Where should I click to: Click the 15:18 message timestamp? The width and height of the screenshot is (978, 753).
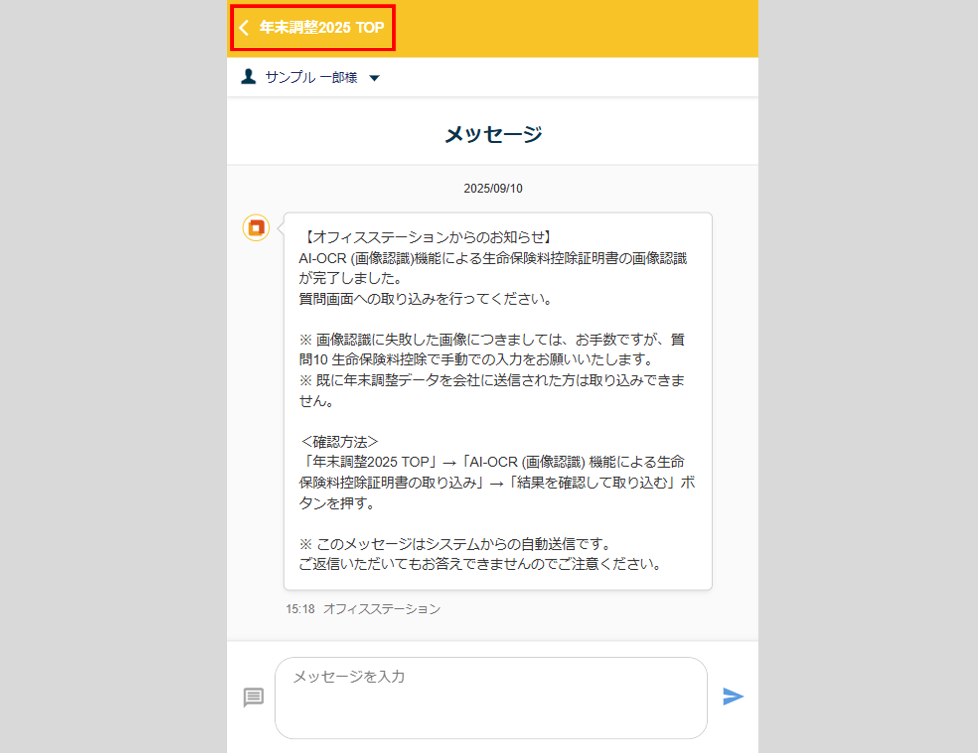(300, 609)
